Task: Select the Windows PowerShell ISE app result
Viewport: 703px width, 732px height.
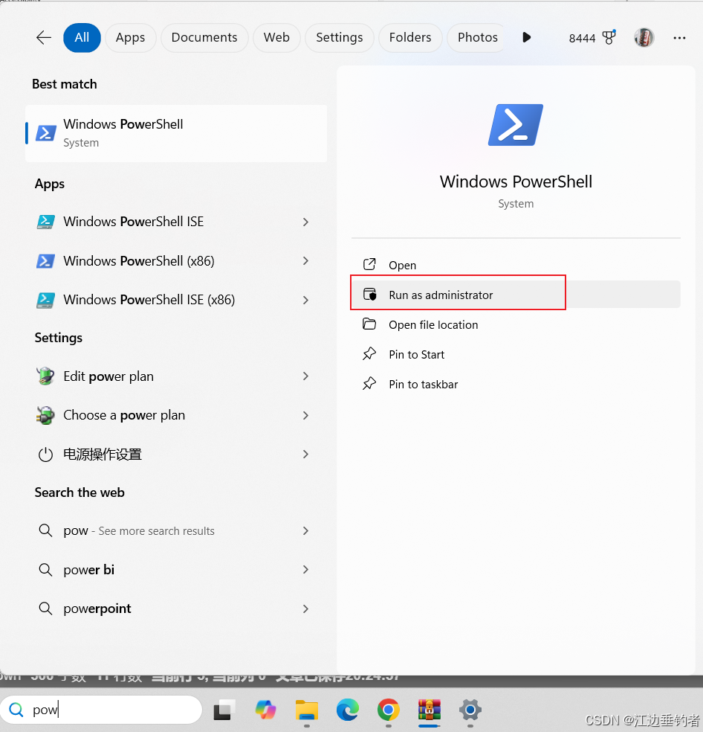Action: click(x=176, y=222)
